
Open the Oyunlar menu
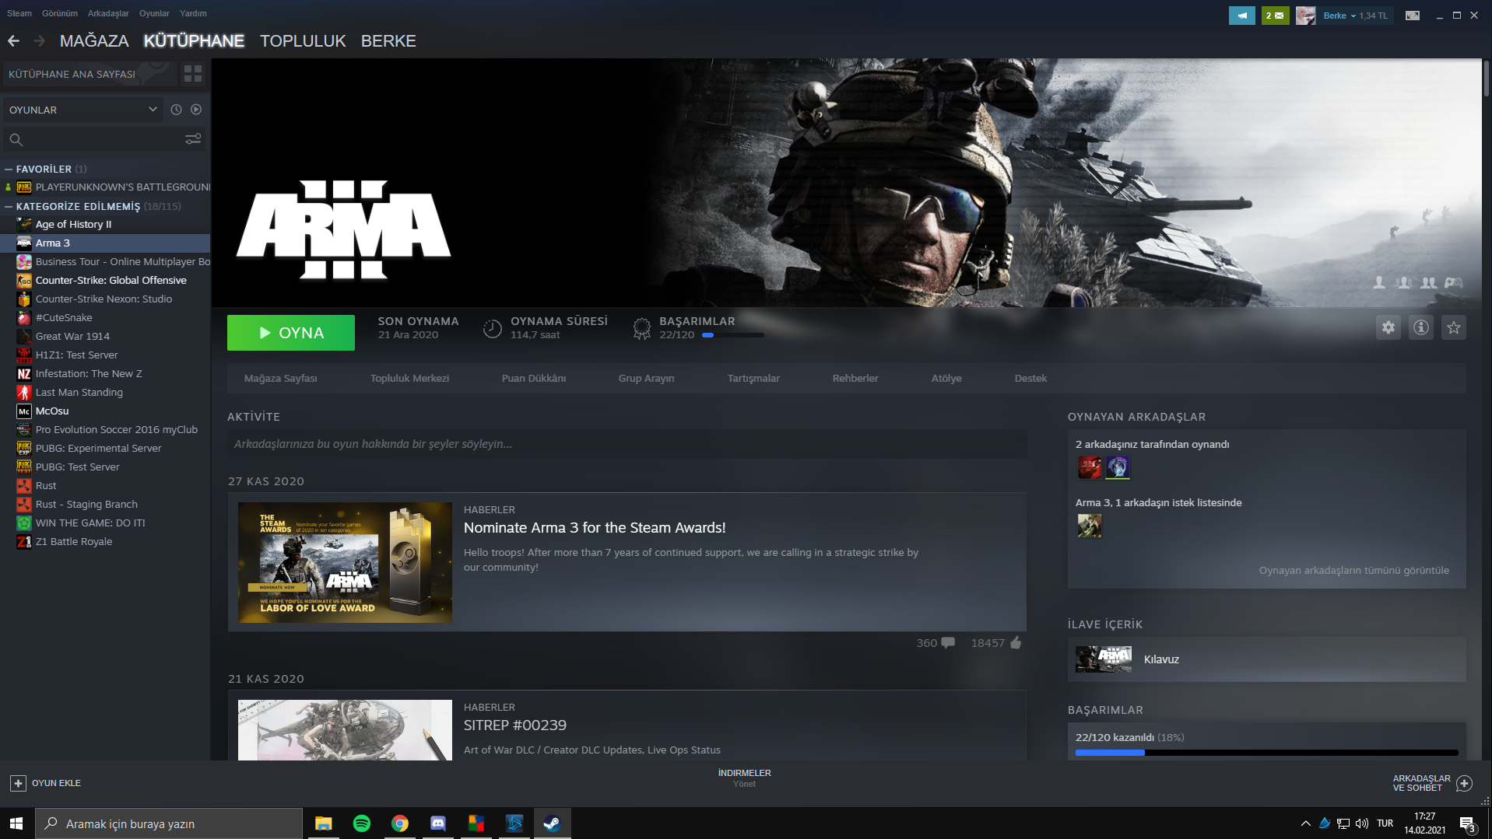click(154, 13)
